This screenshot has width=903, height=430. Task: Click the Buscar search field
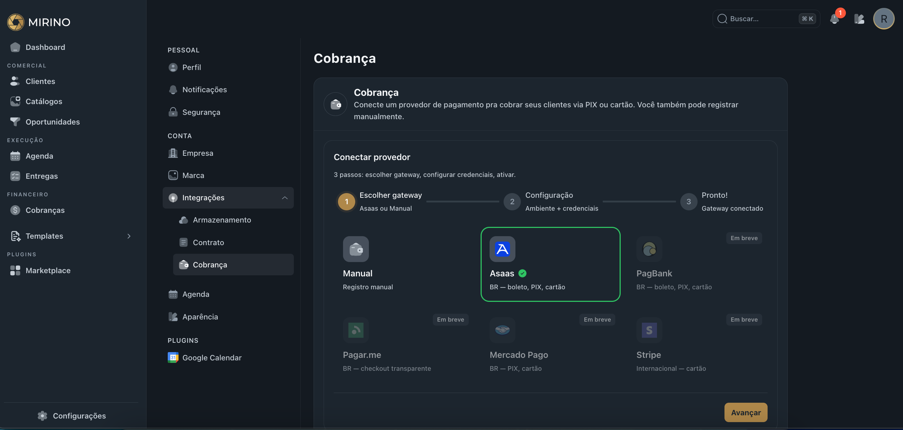tap(766, 19)
